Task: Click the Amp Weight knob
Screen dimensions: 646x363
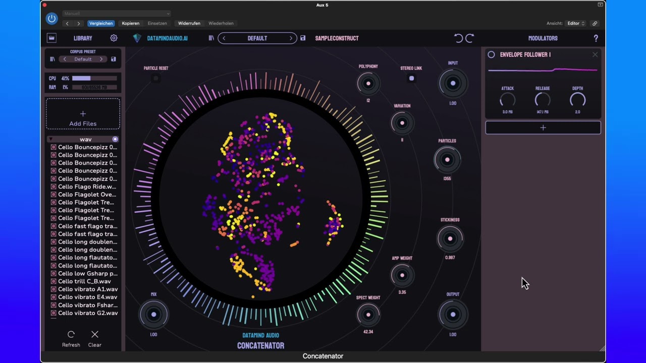Action: pyautogui.click(x=402, y=275)
